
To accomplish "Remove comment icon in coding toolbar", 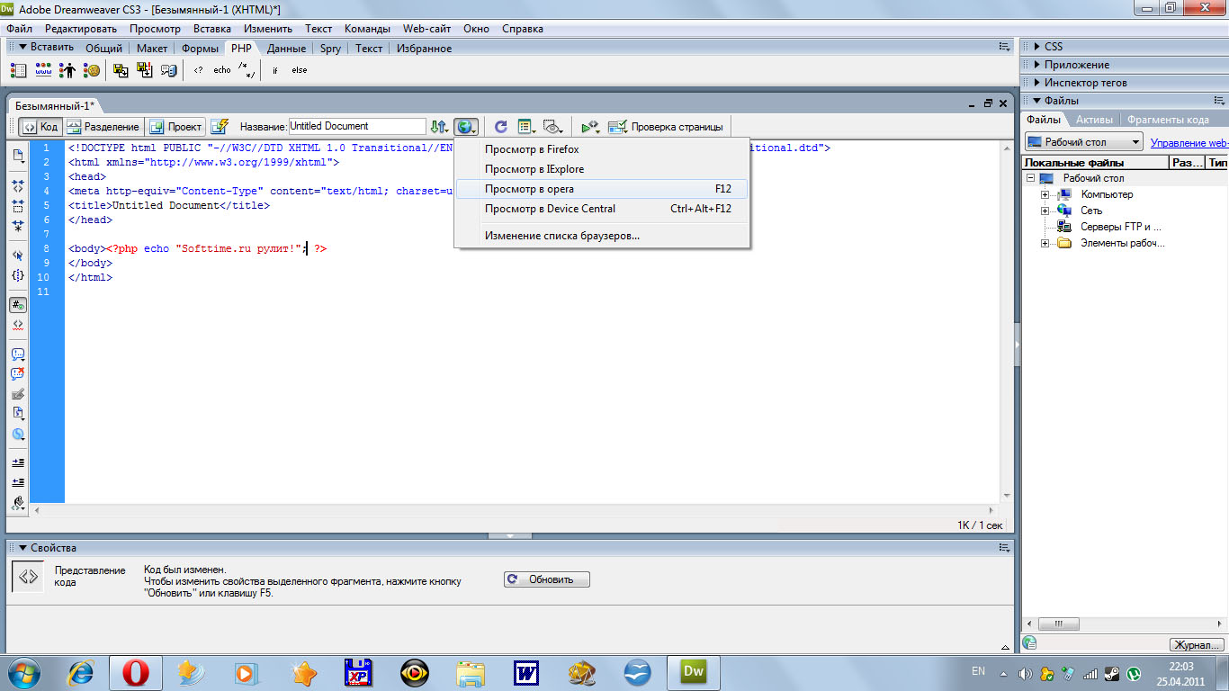I will [18, 374].
